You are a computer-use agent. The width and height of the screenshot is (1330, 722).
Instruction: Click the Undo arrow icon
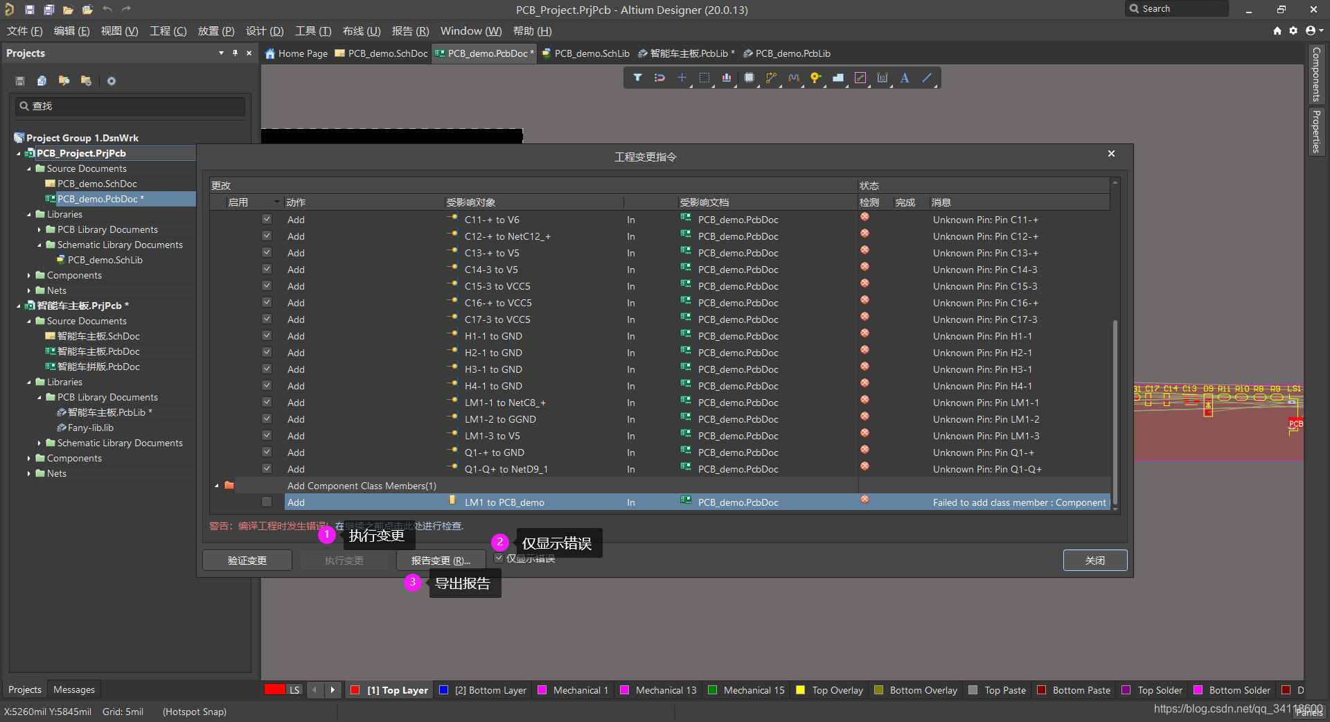(107, 10)
